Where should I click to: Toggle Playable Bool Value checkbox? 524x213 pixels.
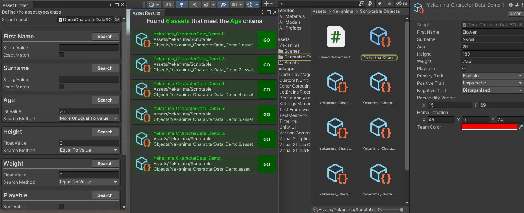(61, 206)
